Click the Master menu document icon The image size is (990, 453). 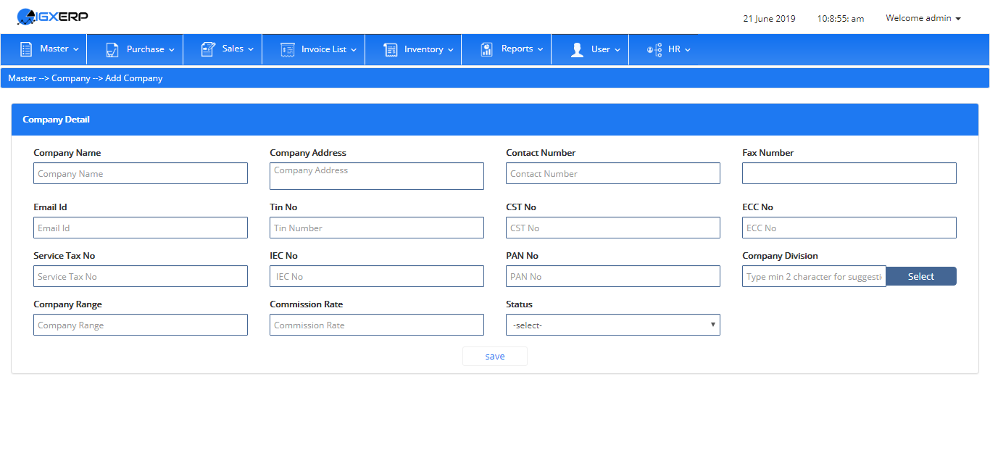(26, 49)
